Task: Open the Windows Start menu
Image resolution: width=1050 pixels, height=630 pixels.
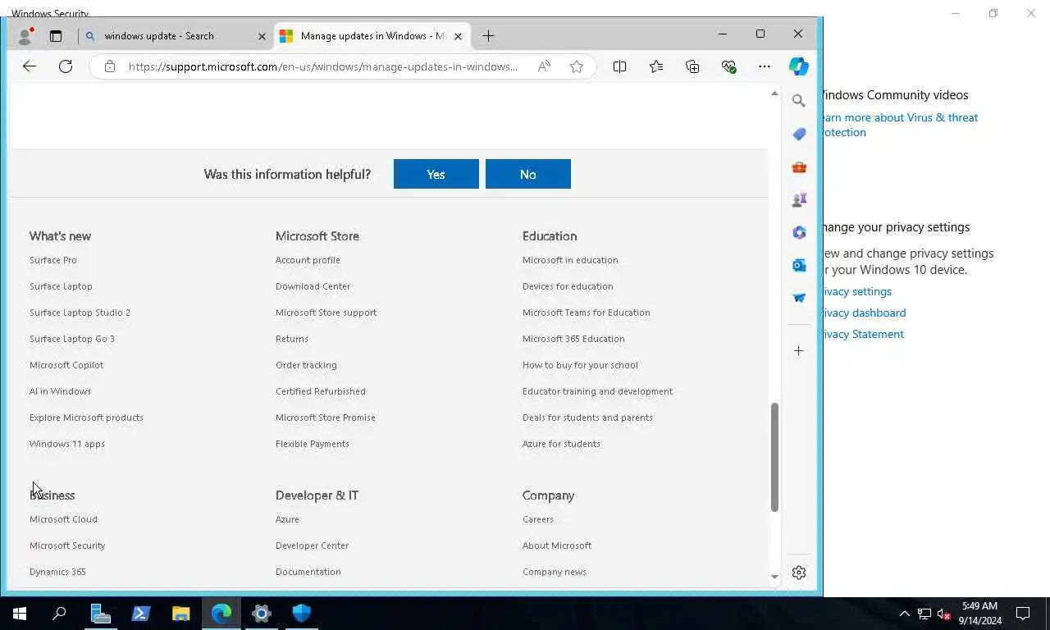Action: coord(20,614)
